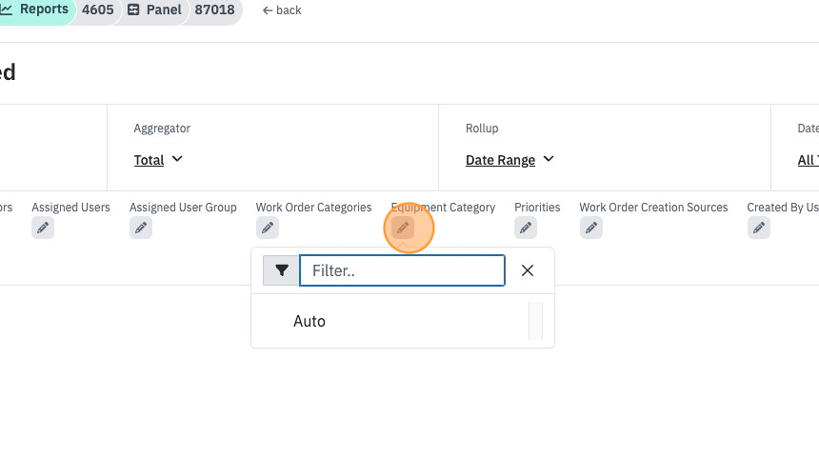The width and height of the screenshot is (819, 458).
Task: Edit the Priorities filter
Action: pos(526,228)
